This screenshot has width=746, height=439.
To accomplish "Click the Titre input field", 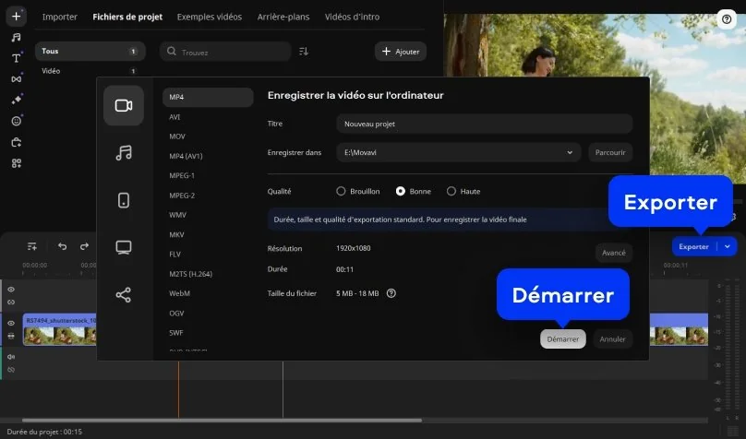I will (484, 124).
